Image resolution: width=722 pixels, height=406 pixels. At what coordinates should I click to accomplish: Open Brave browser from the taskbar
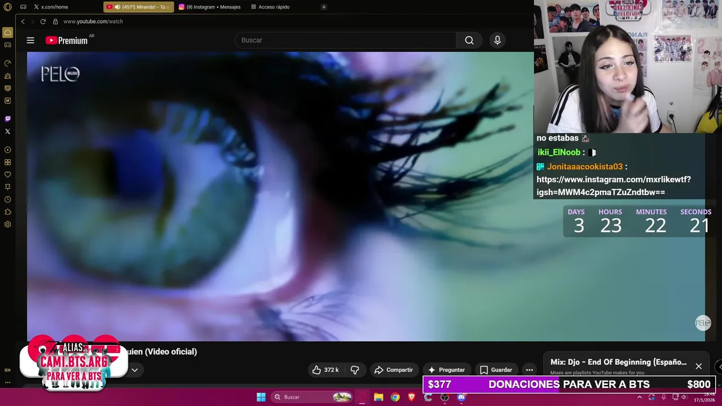(412, 397)
